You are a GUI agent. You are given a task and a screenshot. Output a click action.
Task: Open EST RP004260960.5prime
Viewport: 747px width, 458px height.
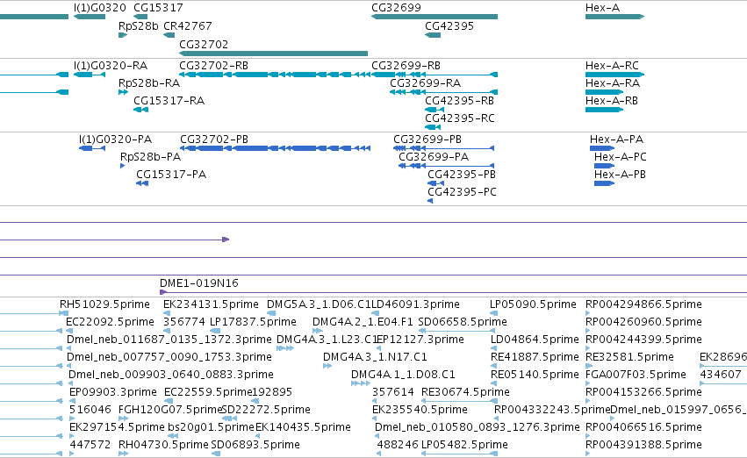(643, 322)
